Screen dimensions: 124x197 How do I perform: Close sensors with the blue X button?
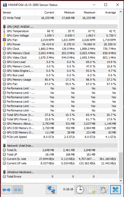click(115, 190)
